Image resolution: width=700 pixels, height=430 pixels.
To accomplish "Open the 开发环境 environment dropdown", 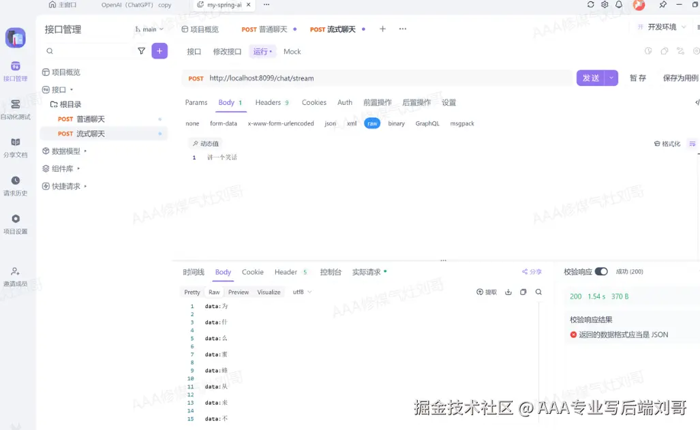I will click(x=662, y=27).
